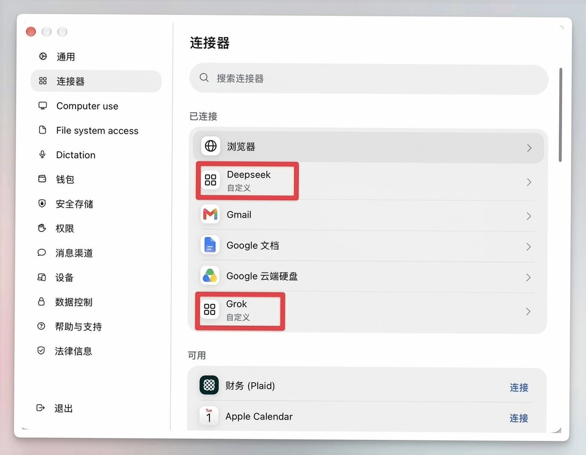Screen dimensions: 586x455
Task: Click the Gmail connector name
Action: click(x=239, y=214)
